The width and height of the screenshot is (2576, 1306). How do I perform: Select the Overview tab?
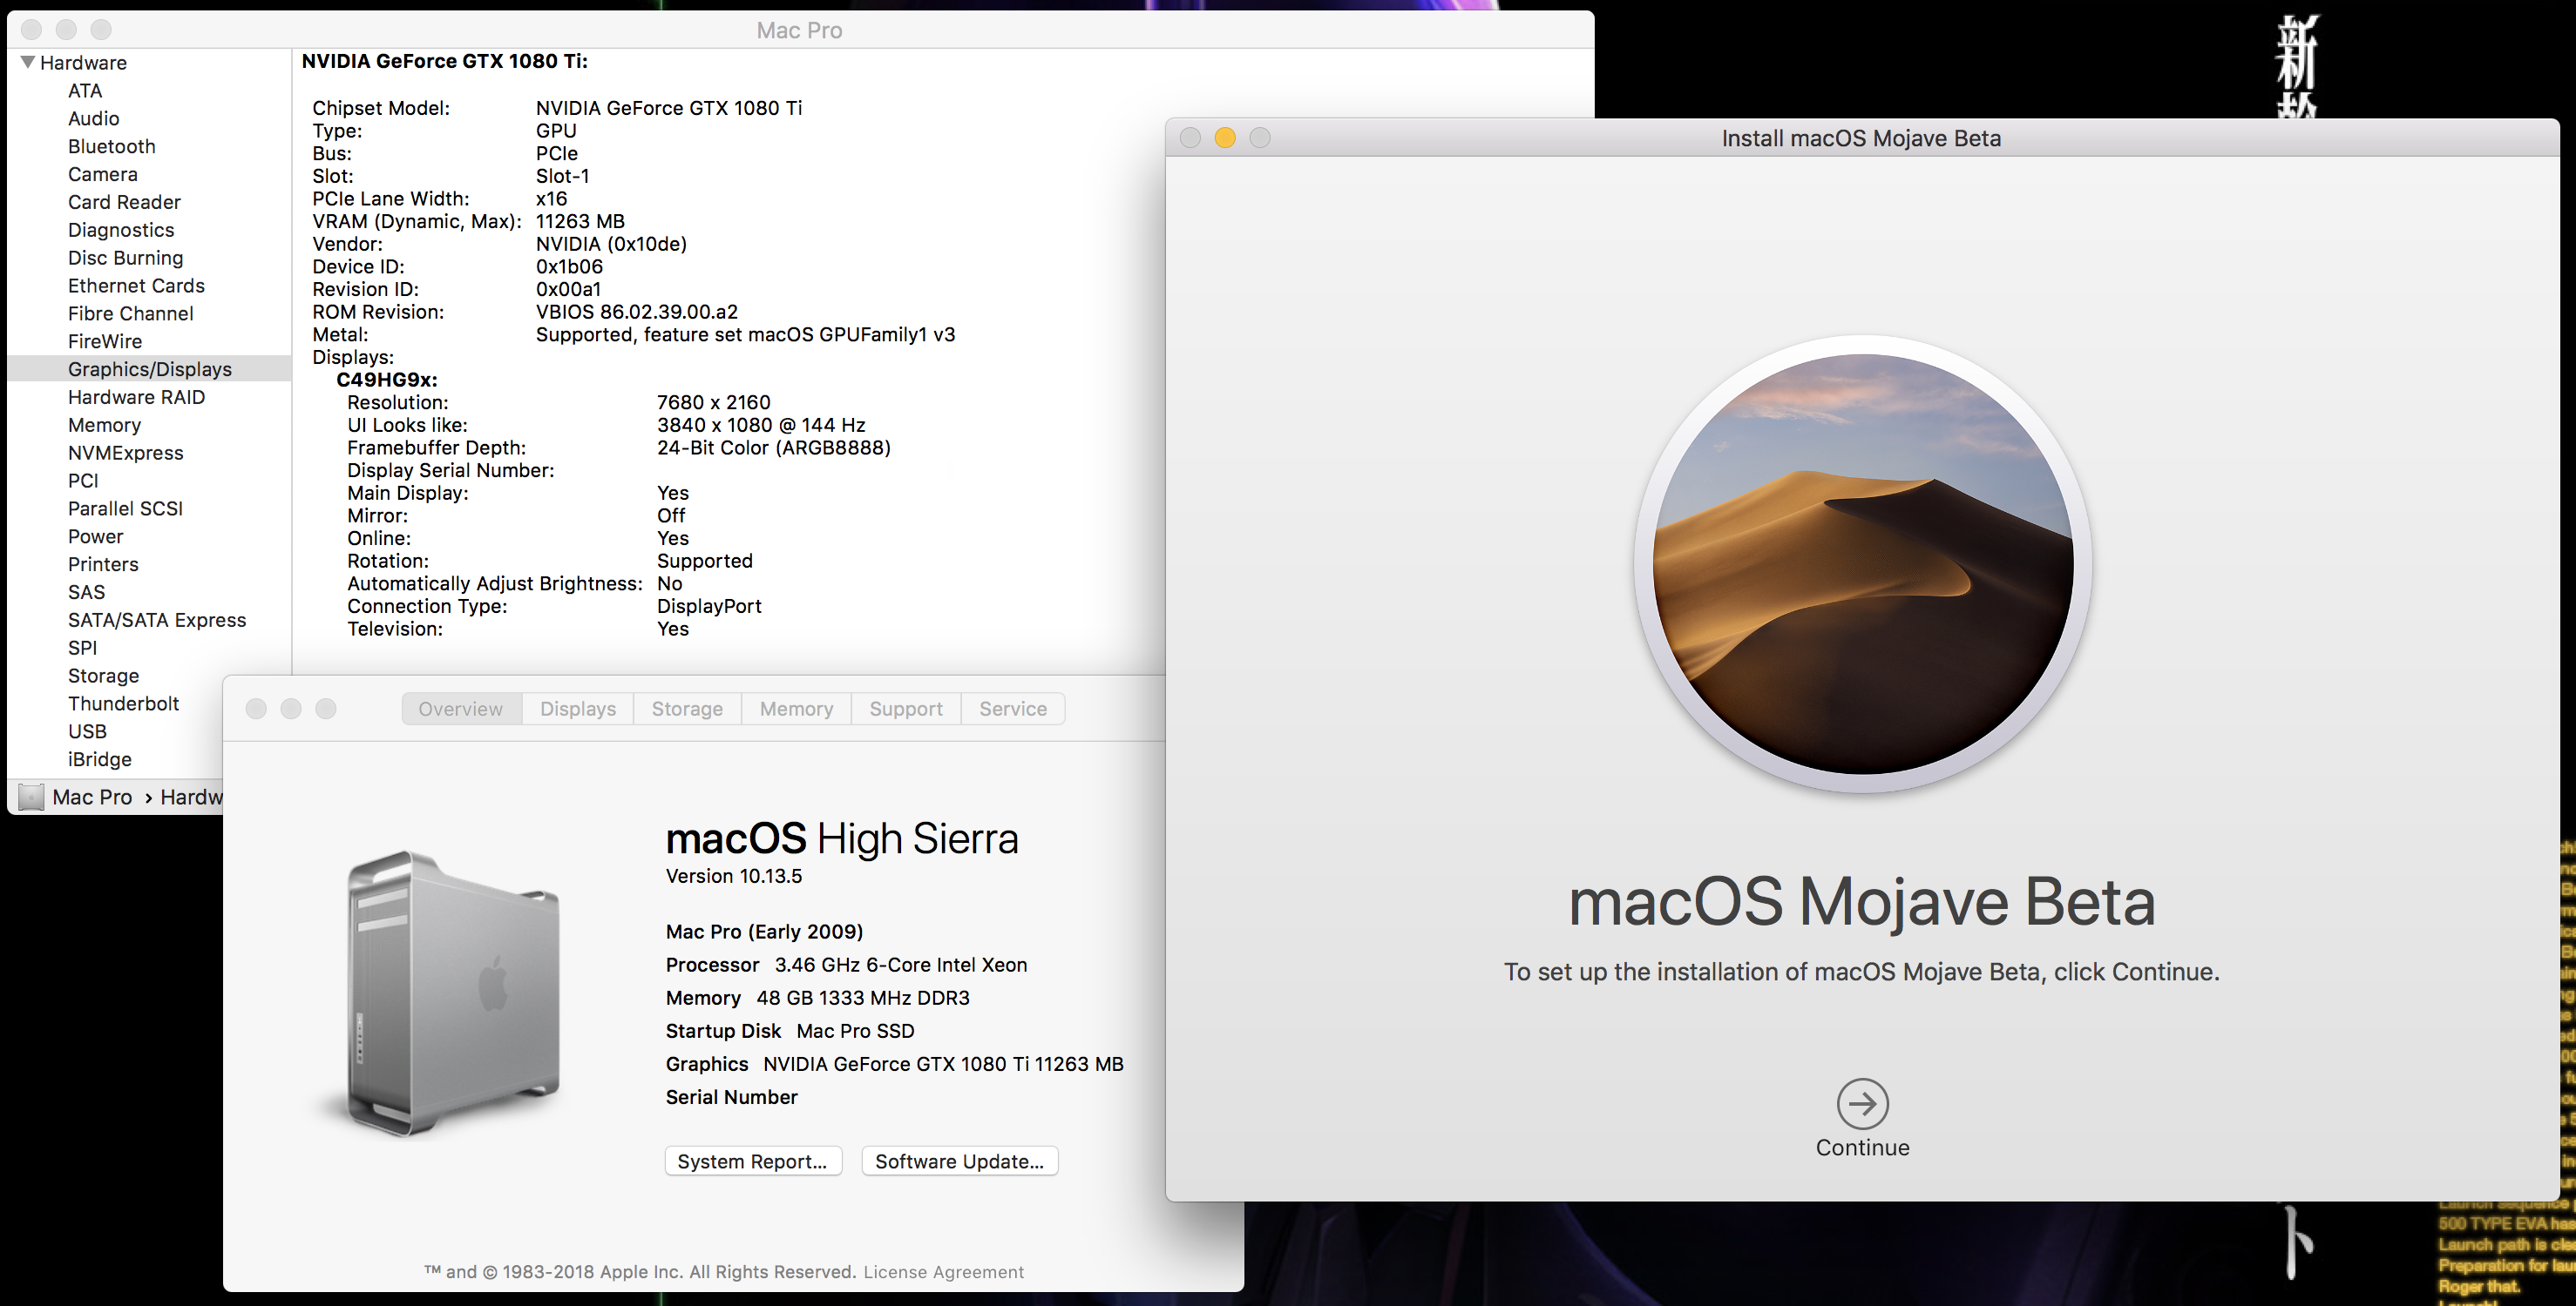click(460, 709)
